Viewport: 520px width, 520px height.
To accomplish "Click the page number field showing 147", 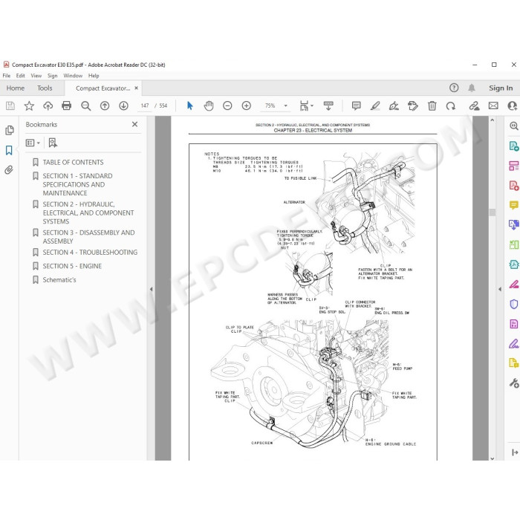I will 145,105.
